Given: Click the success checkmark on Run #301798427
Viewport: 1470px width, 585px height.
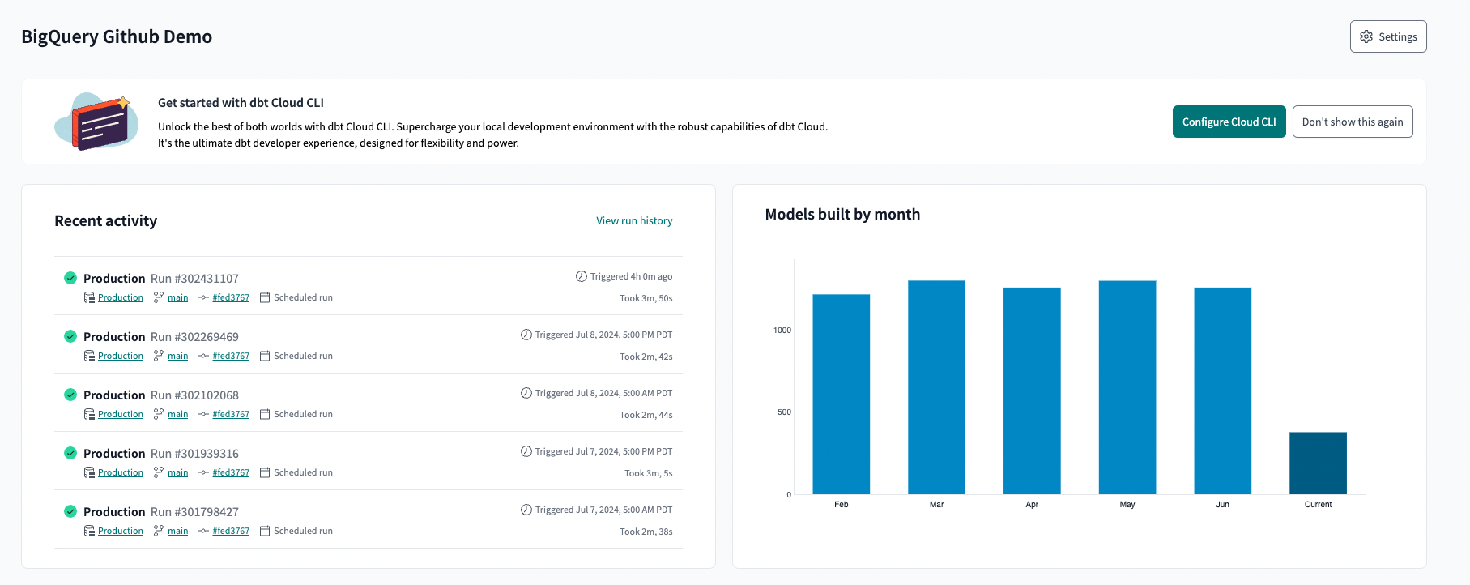Looking at the screenshot, I should pos(70,511).
